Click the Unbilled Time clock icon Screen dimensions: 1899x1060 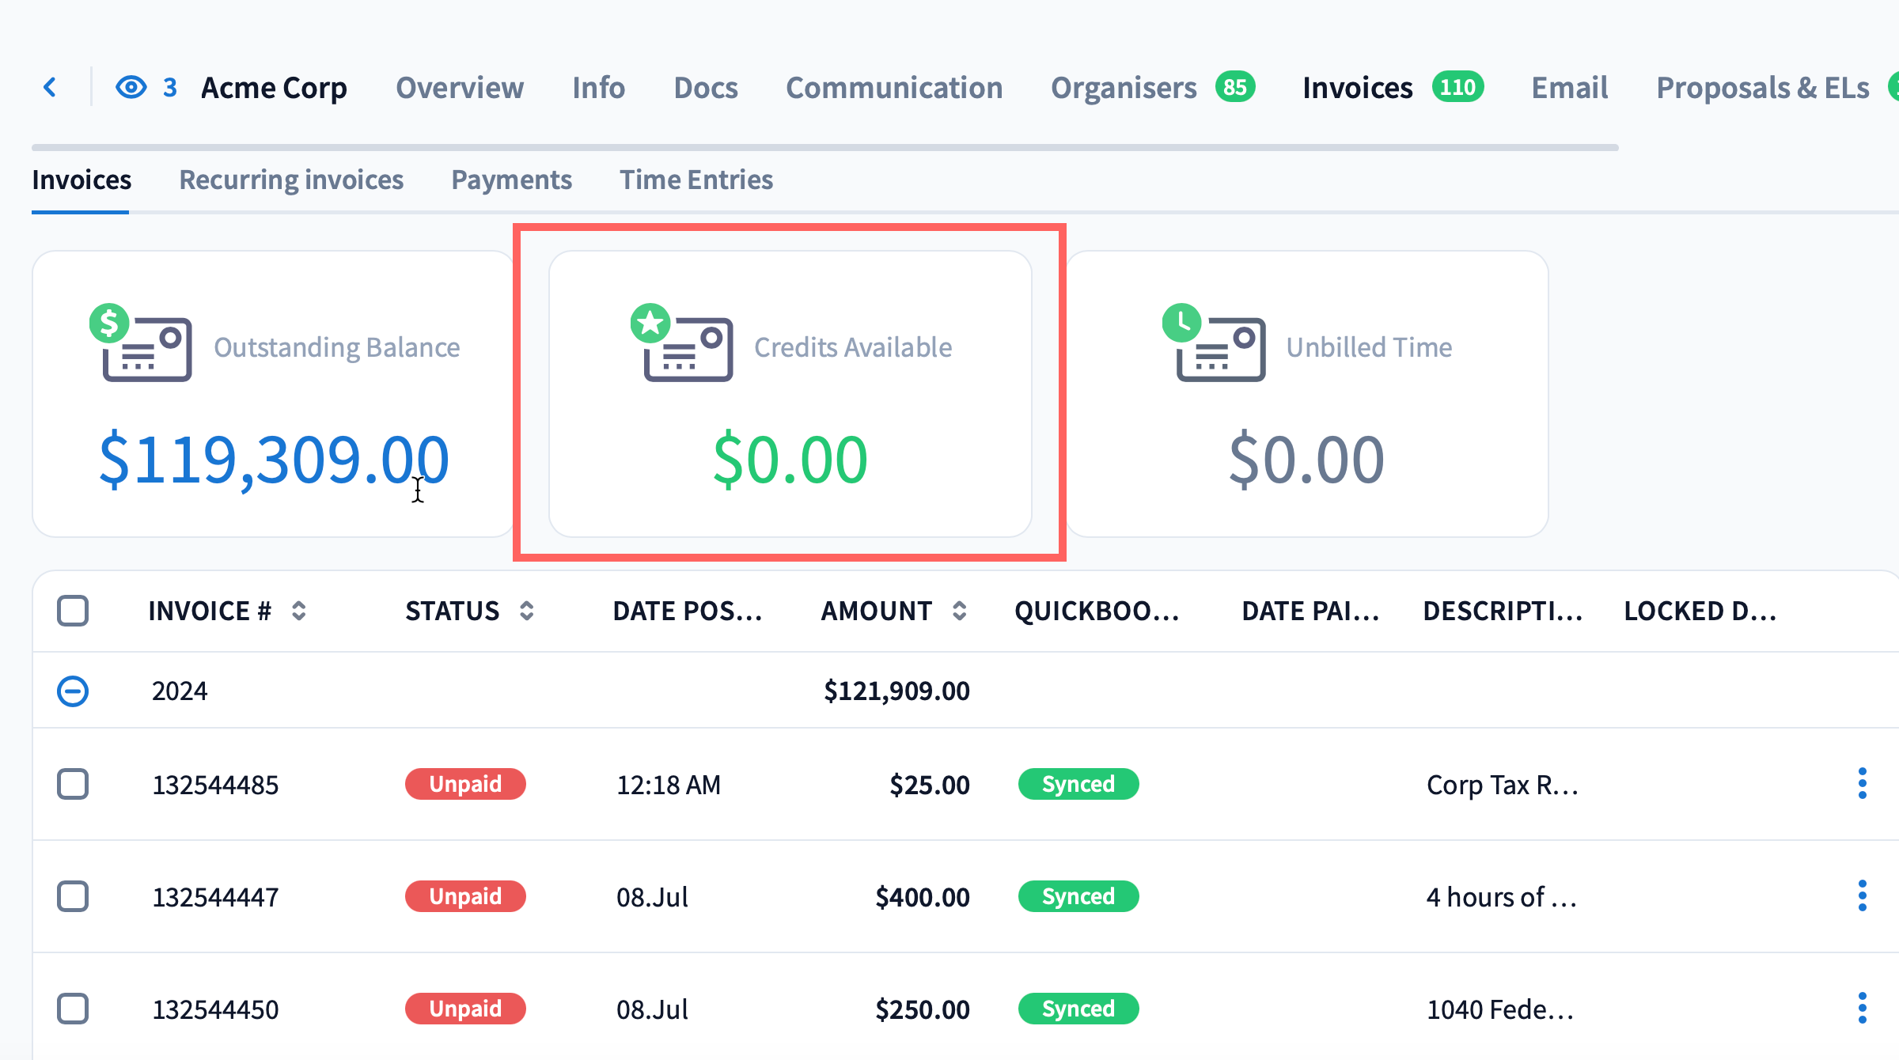[x=1181, y=324]
